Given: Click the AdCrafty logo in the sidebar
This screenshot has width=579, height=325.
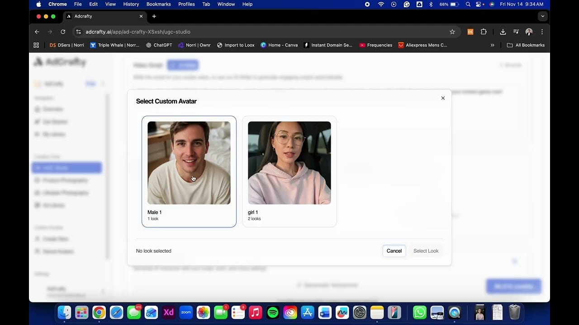Looking at the screenshot, I should pyautogui.click(x=59, y=62).
